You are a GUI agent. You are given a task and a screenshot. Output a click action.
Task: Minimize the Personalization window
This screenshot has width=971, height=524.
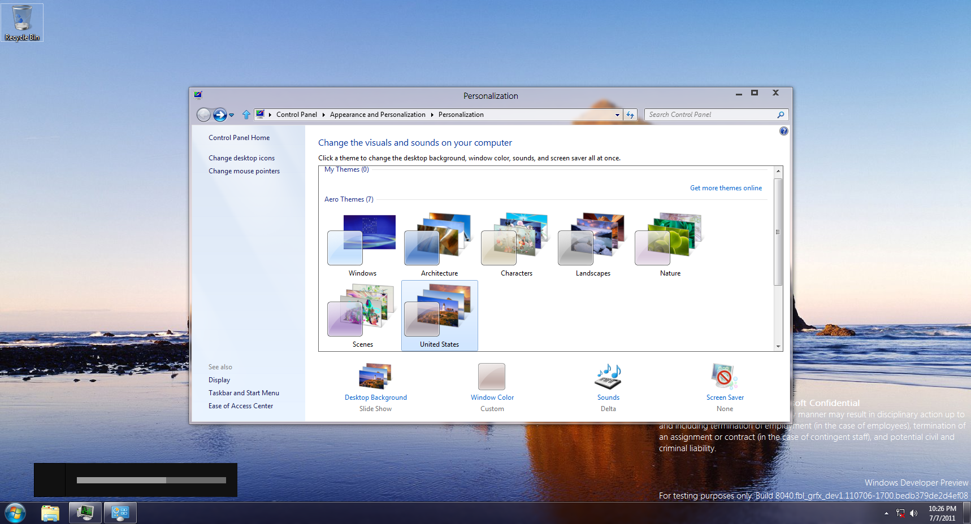point(739,93)
